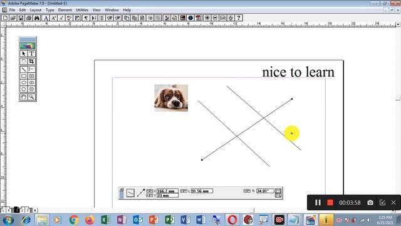The height and width of the screenshot is (226, 401).
Task: Select the Ellipse Frame tool
Action: pyautogui.click(x=31, y=82)
